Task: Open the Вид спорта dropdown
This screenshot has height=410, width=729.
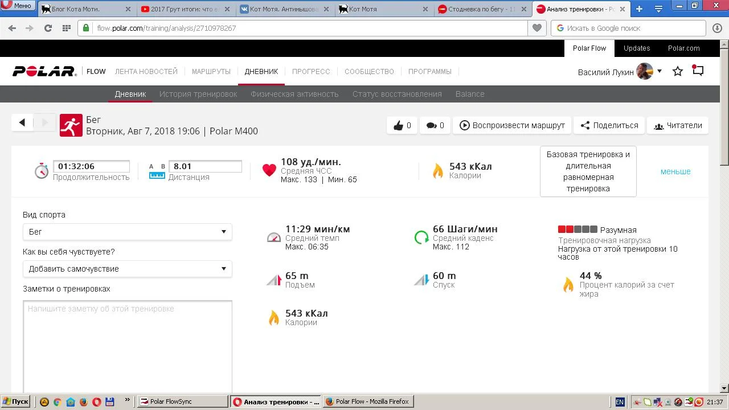Action: (x=127, y=232)
